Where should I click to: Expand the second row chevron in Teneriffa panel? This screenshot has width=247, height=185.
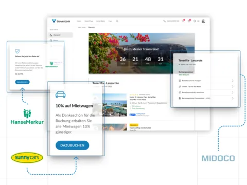coord(233,86)
